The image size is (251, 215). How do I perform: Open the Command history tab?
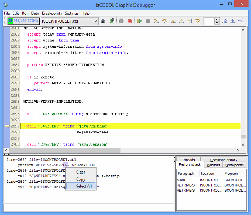[x=223, y=160]
